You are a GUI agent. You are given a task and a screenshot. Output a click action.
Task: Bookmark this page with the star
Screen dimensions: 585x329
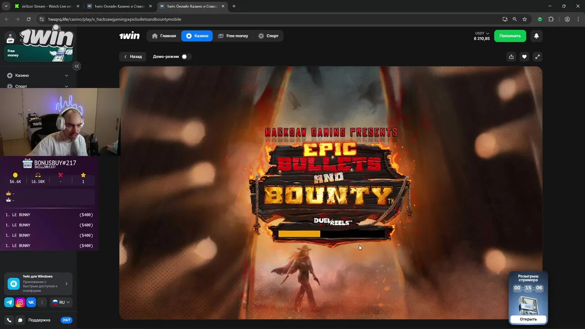(x=525, y=19)
